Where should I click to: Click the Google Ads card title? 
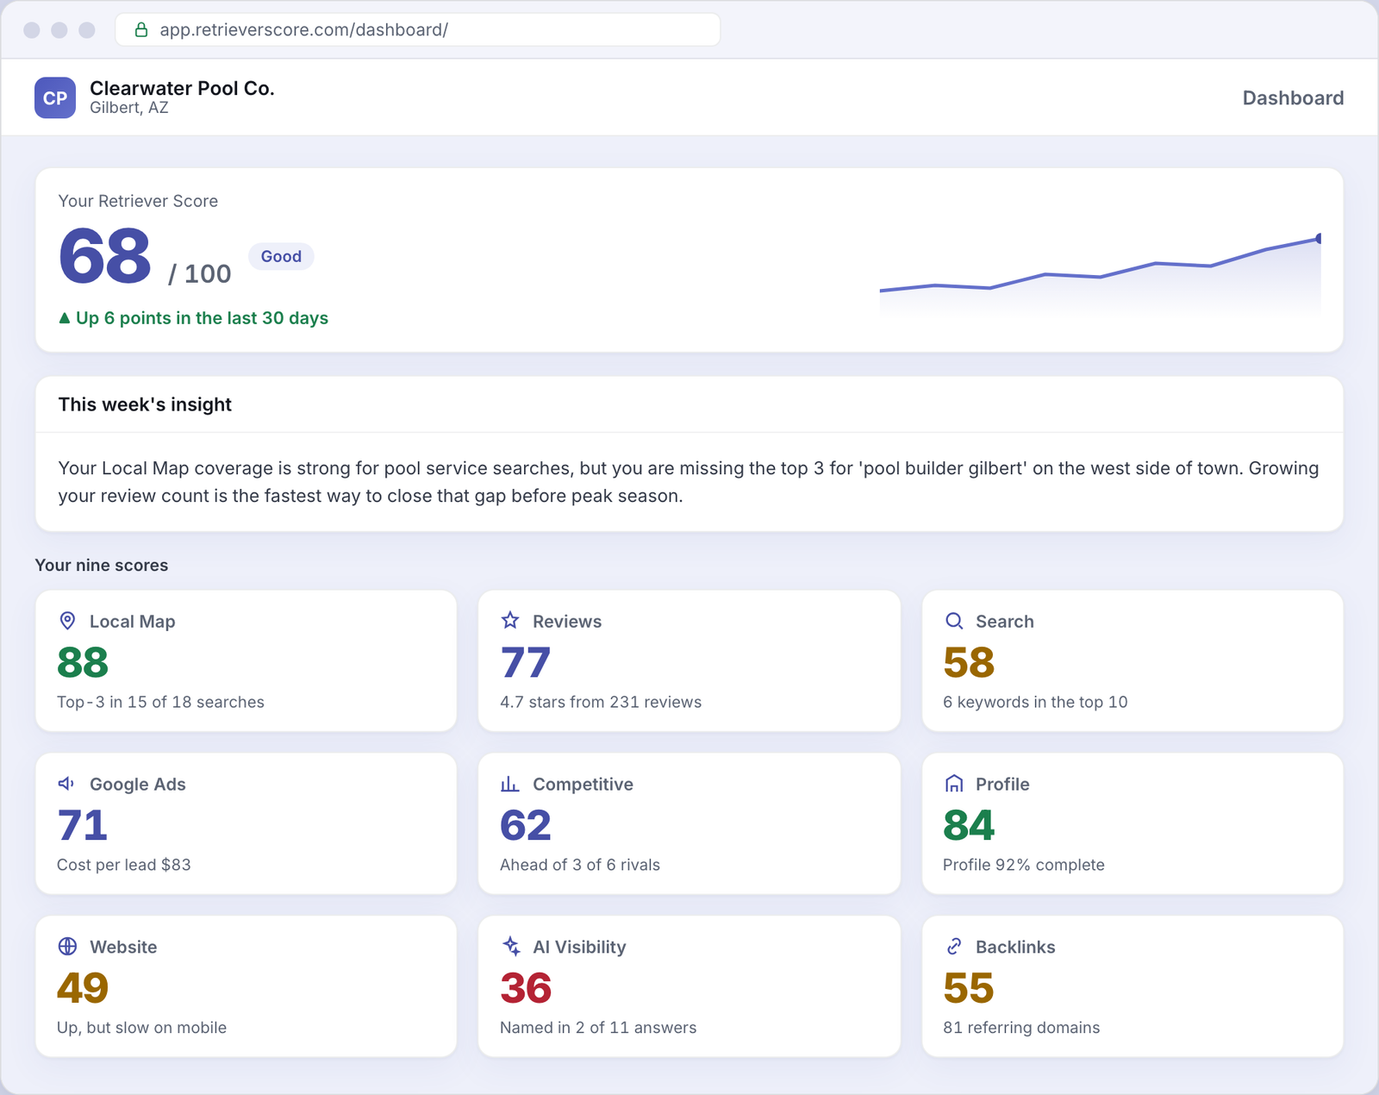138,785
